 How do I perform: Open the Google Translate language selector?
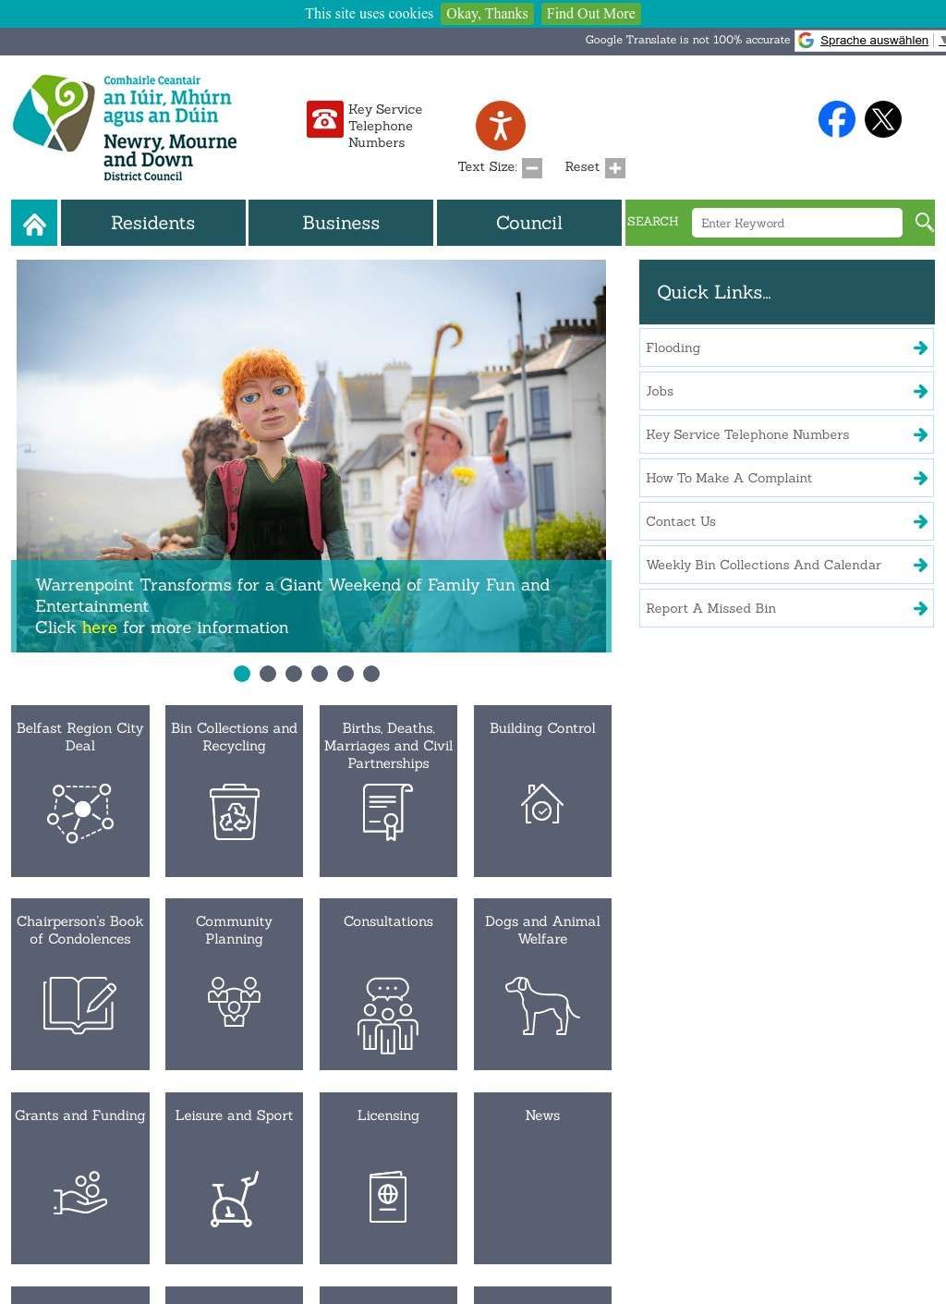[872, 41]
